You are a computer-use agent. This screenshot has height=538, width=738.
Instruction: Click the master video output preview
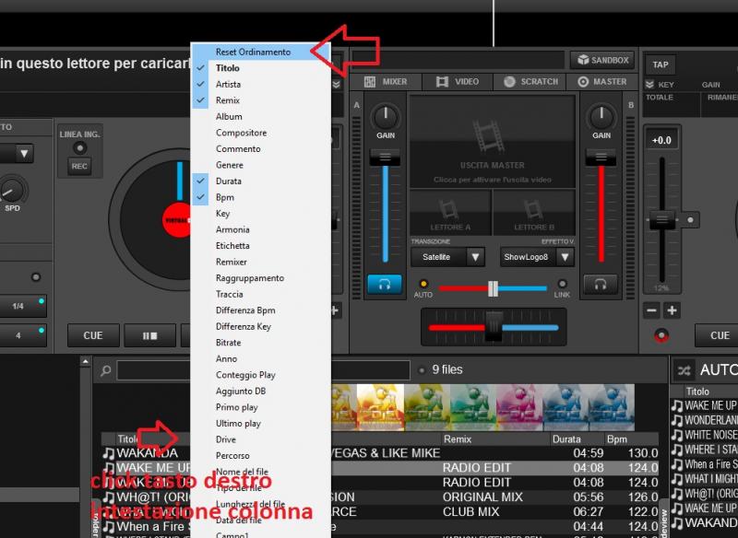pos(493,142)
